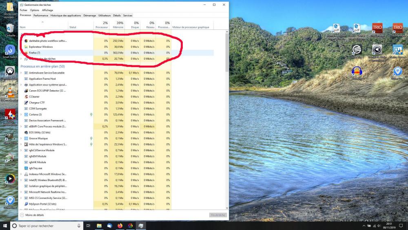Sort processes by the Processeur column

[x=102, y=25]
